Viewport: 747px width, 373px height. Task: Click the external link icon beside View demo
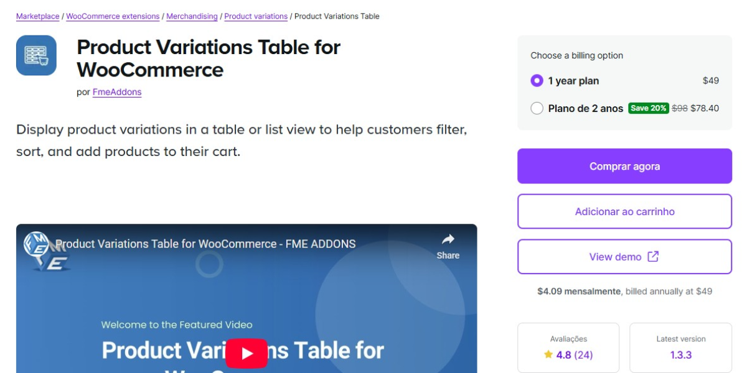(x=653, y=257)
